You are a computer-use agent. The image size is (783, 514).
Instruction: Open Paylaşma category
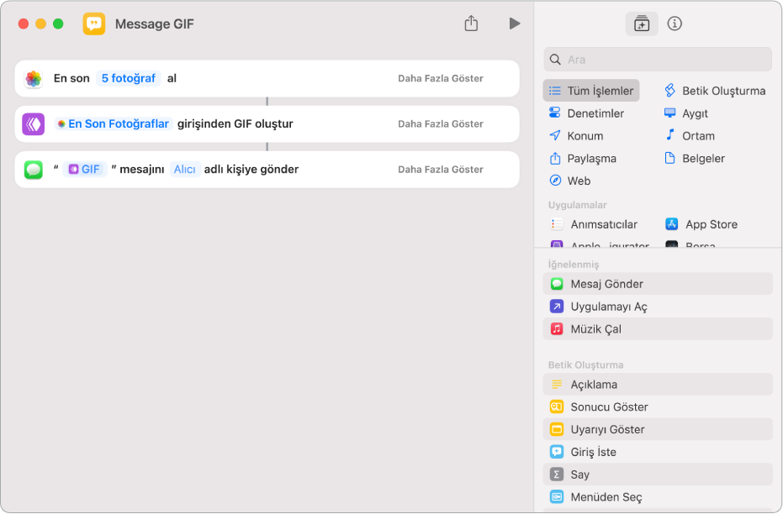point(582,158)
